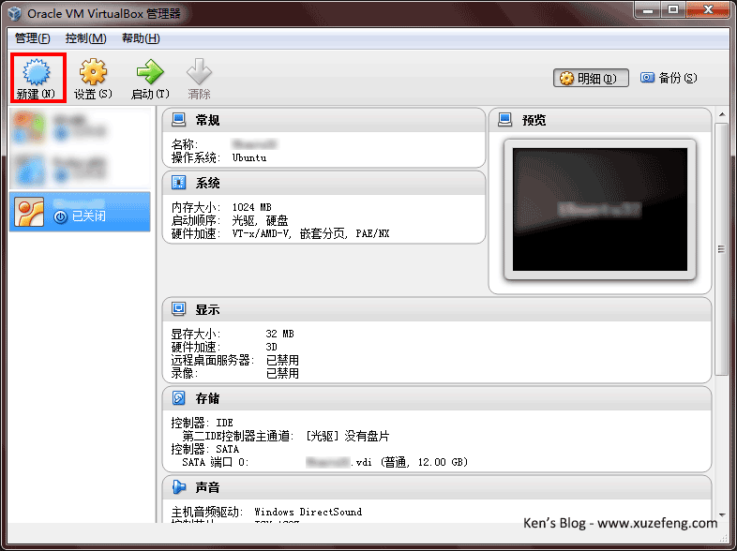The width and height of the screenshot is (737, 551).
Task: Open the 常规 section header link
Action: click(207, 120)
